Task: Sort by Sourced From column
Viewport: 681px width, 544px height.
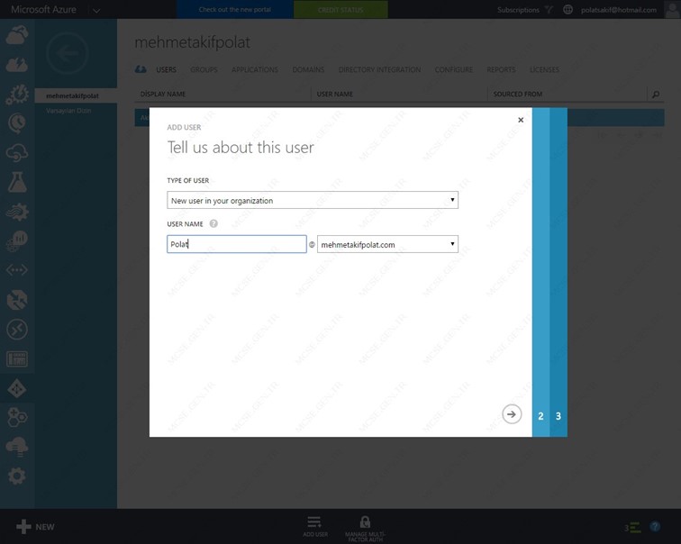Action: [x=517, y=94]
